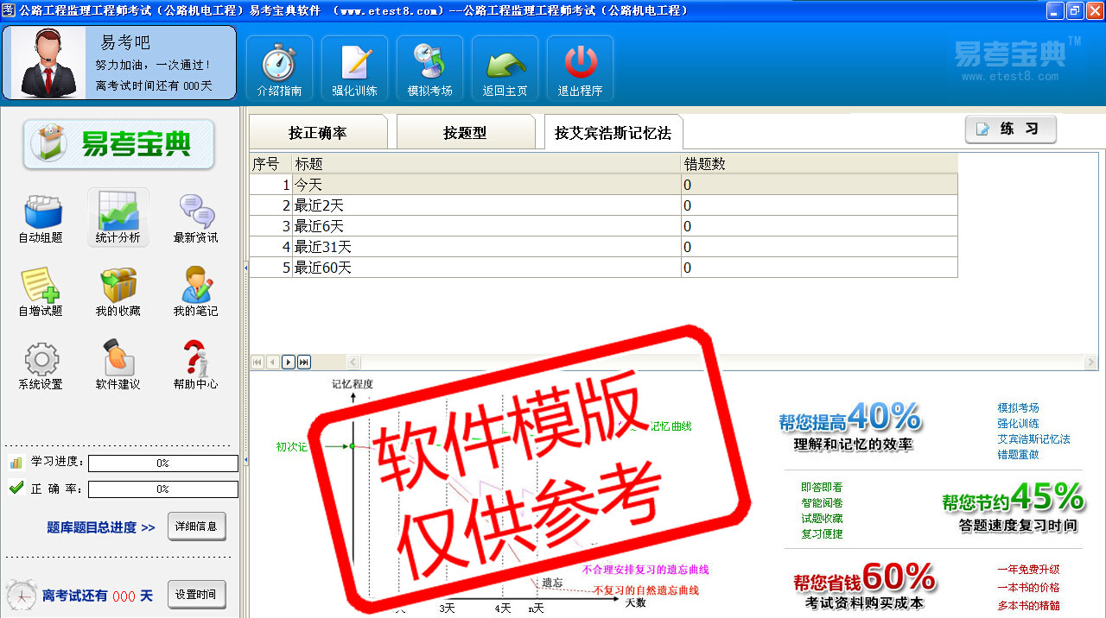Open 我的收藏 favorites chest icon

point(118,292)
